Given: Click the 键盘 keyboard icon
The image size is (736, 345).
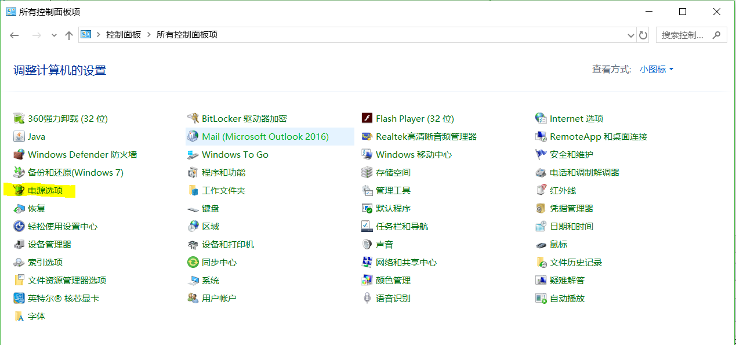Looking at the screenshot, I should pyautogui.click(x=193, y=208).
